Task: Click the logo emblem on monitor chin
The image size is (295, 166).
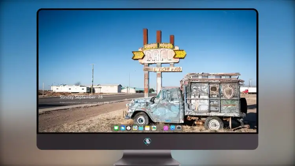Action: [x=147, y=141]
